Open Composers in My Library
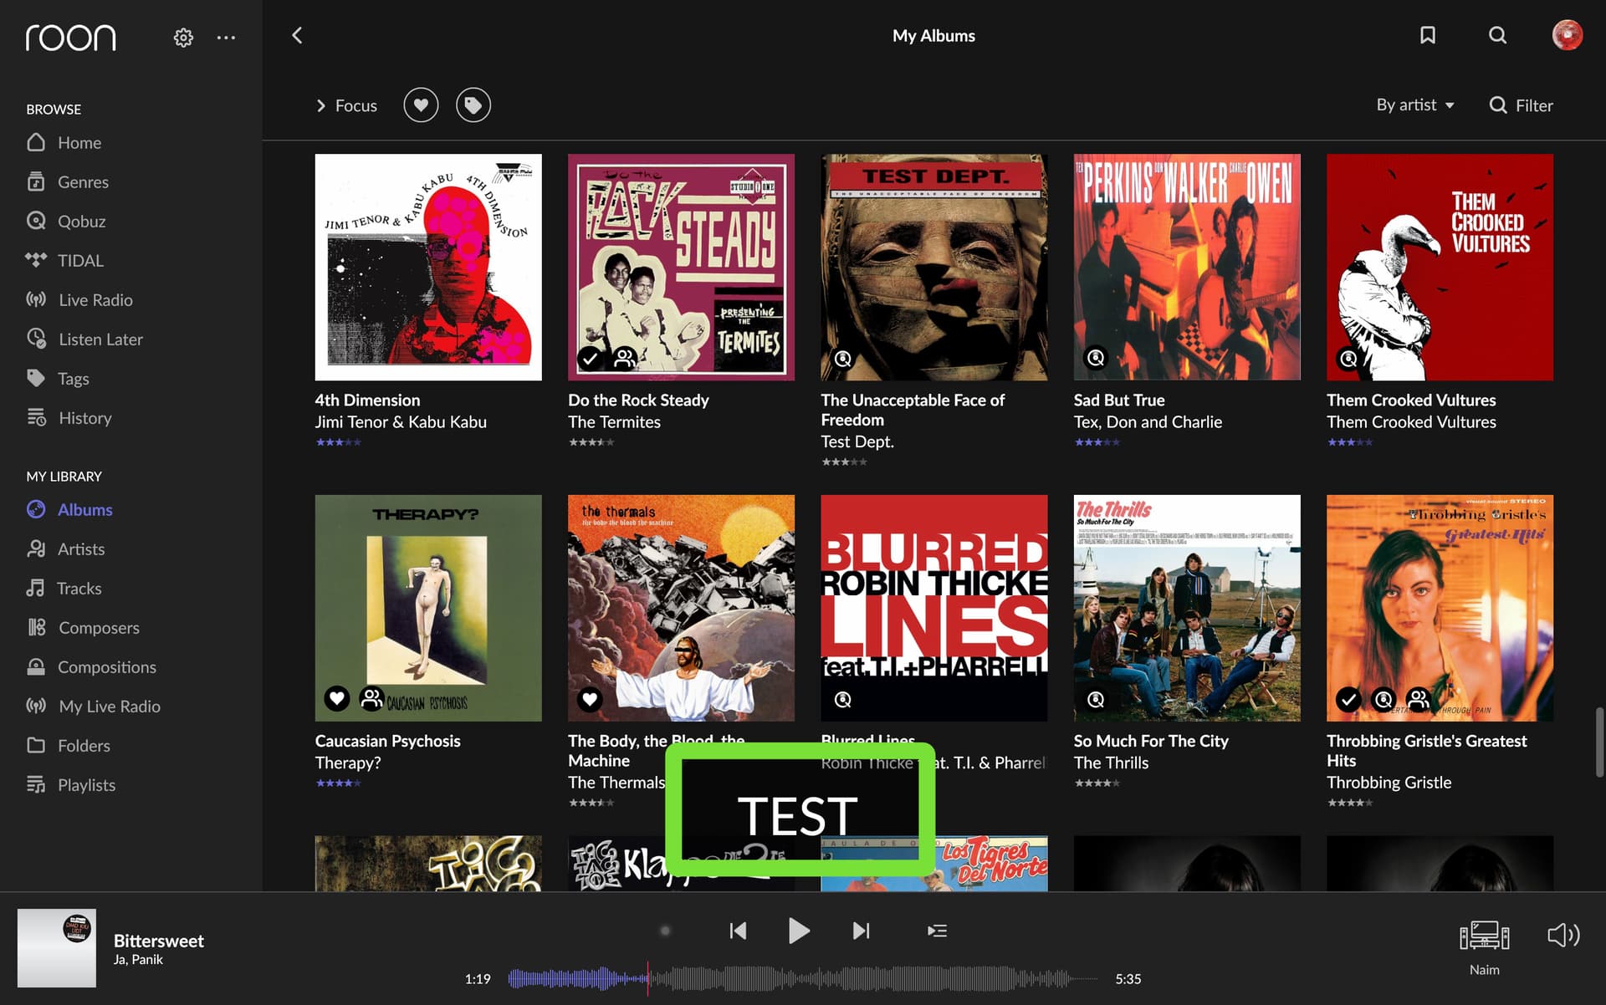 pyautogui.click(x=83, y=628)
